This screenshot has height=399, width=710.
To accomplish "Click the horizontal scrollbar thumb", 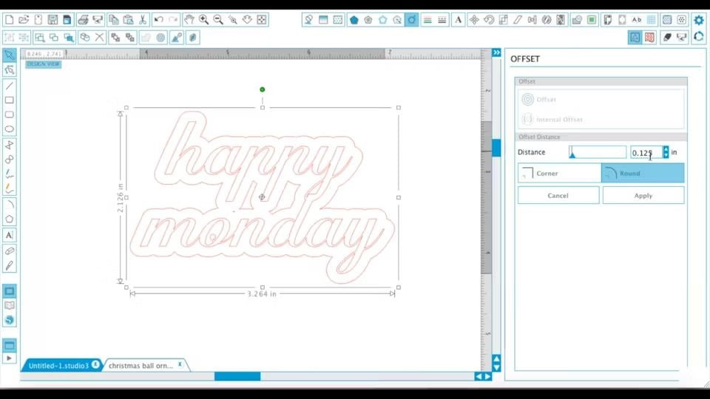I will [237, 376].
